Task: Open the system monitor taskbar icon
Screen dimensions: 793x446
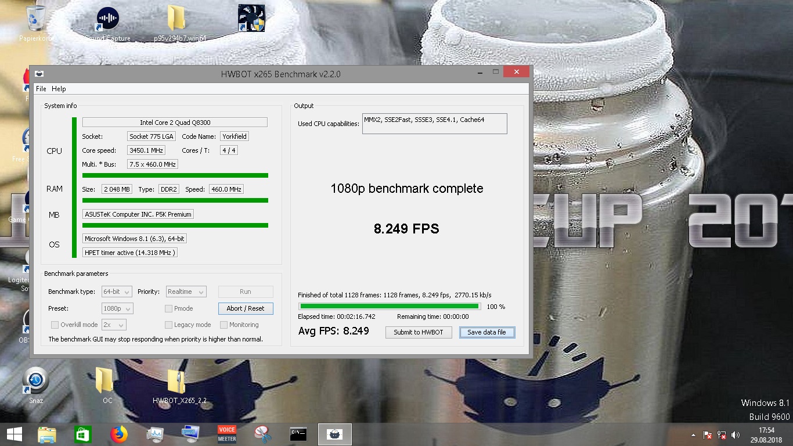Action: coord(155,434)
